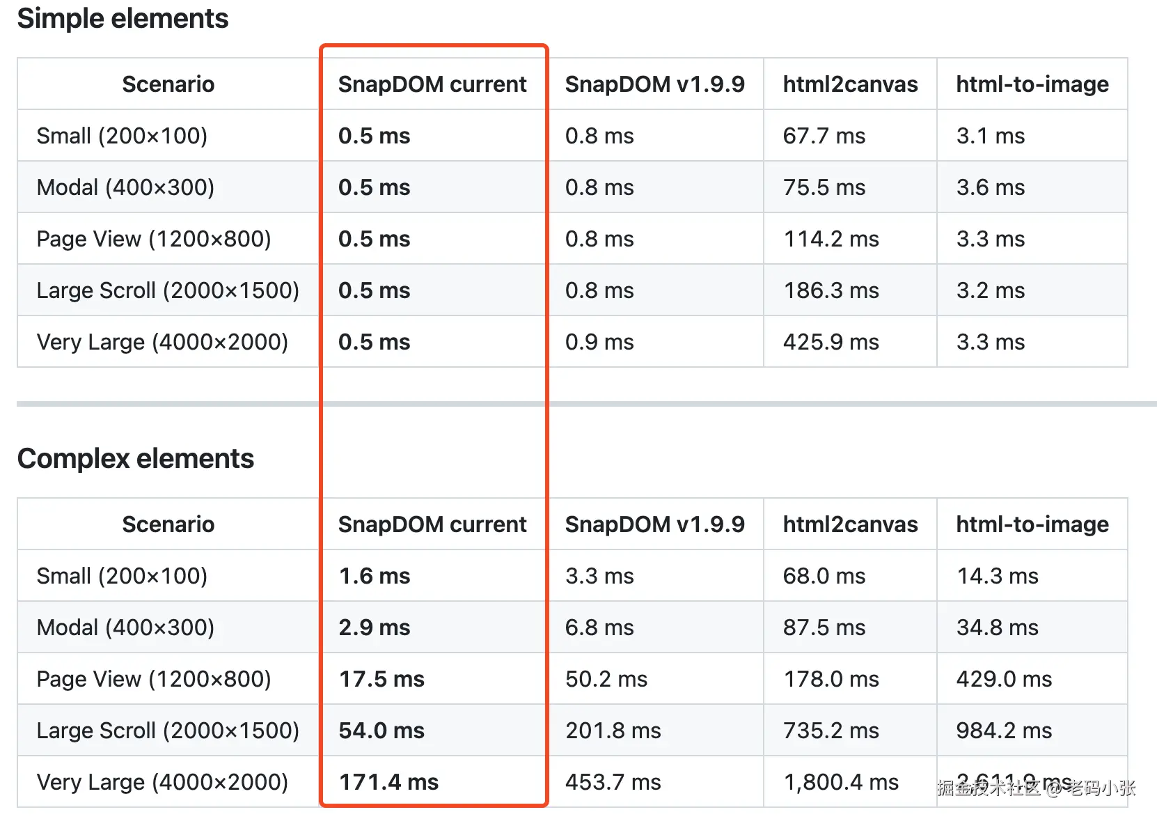Select the 3.6 ms html-to-image cell
This screenshot has height=819, width=1157.
click(x=991, y=187)
